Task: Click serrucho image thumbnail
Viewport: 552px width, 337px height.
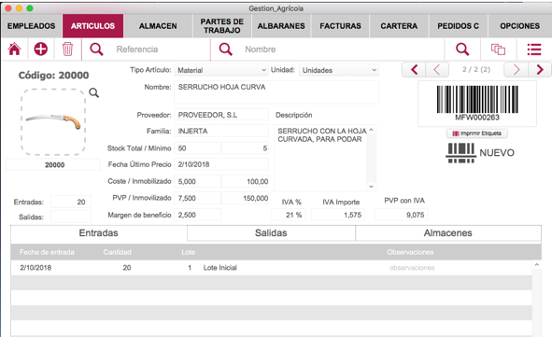Action: (53, 121)
